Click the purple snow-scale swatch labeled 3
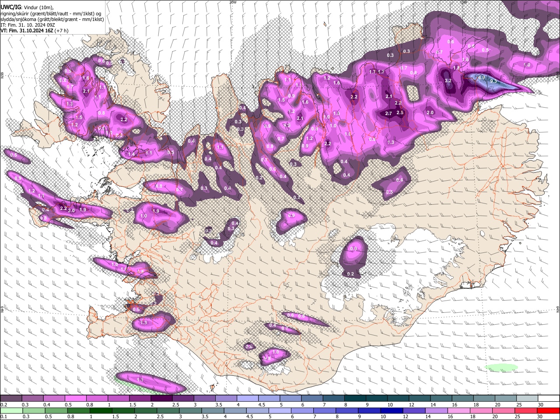The image size is (560, 420). [205, 399]
